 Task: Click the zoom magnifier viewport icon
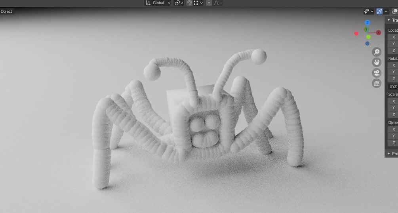(377, 52)
